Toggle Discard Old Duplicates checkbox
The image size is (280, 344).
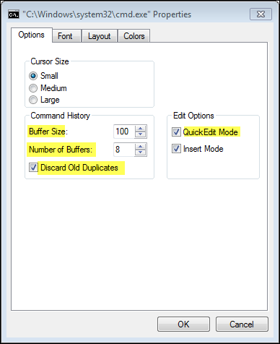click(x=33, y=168)
